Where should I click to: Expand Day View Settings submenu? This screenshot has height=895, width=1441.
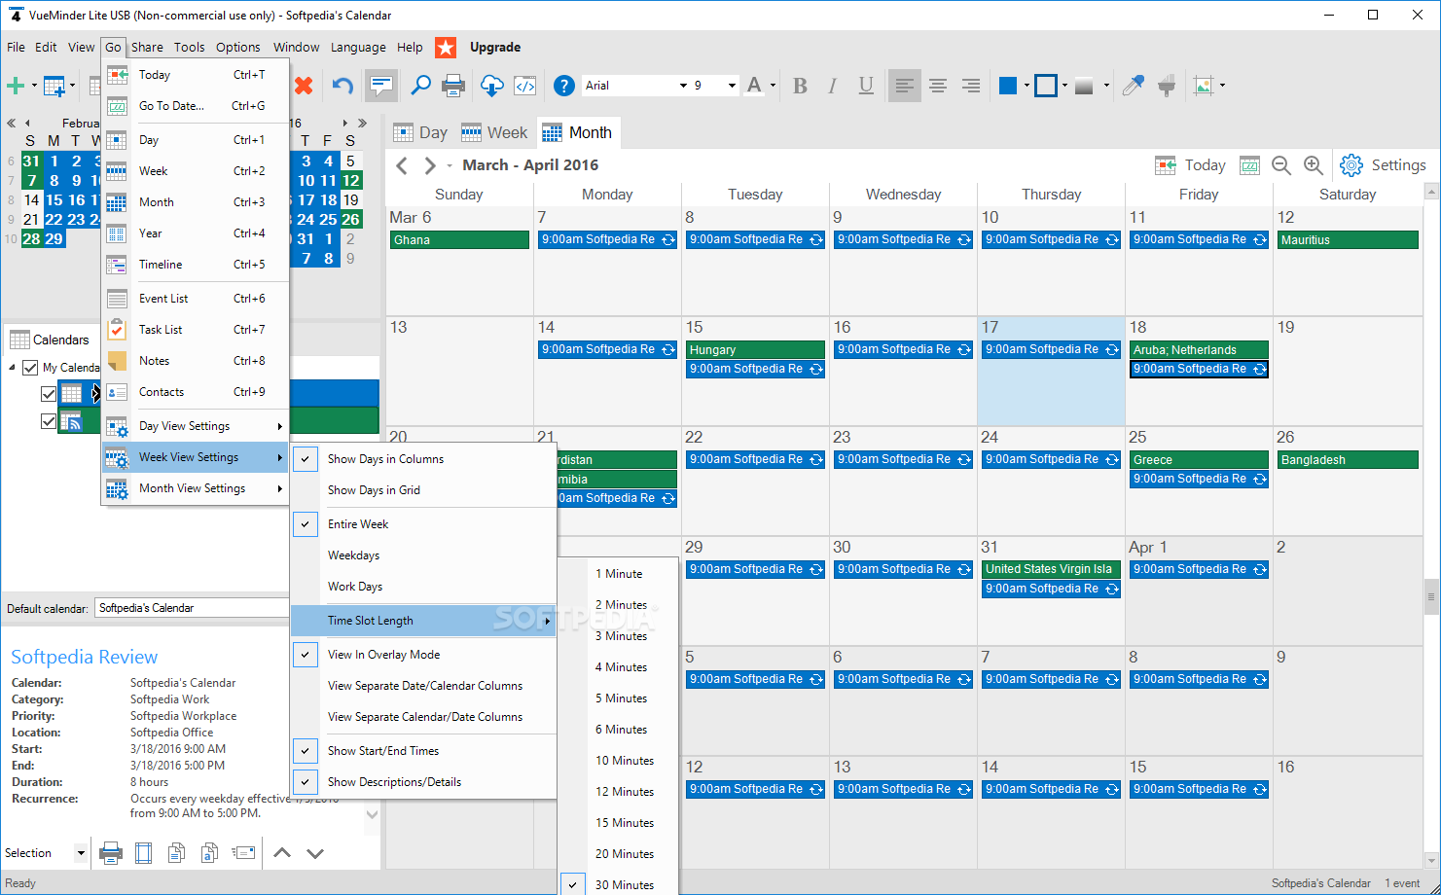click(196, 426)
